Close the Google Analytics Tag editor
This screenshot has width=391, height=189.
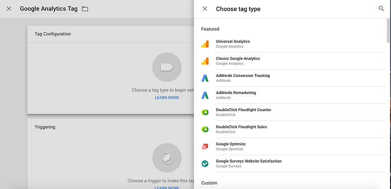(9, 9)
